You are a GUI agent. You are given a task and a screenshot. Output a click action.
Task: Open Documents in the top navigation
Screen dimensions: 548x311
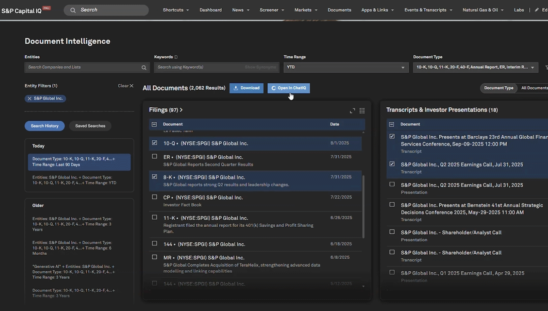tap(339, 10)
